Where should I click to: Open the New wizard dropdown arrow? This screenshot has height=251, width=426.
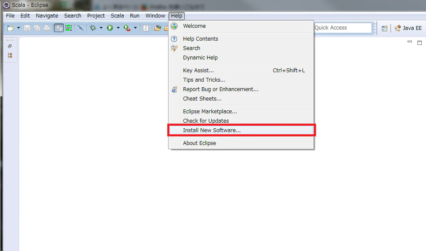[18, 28]
